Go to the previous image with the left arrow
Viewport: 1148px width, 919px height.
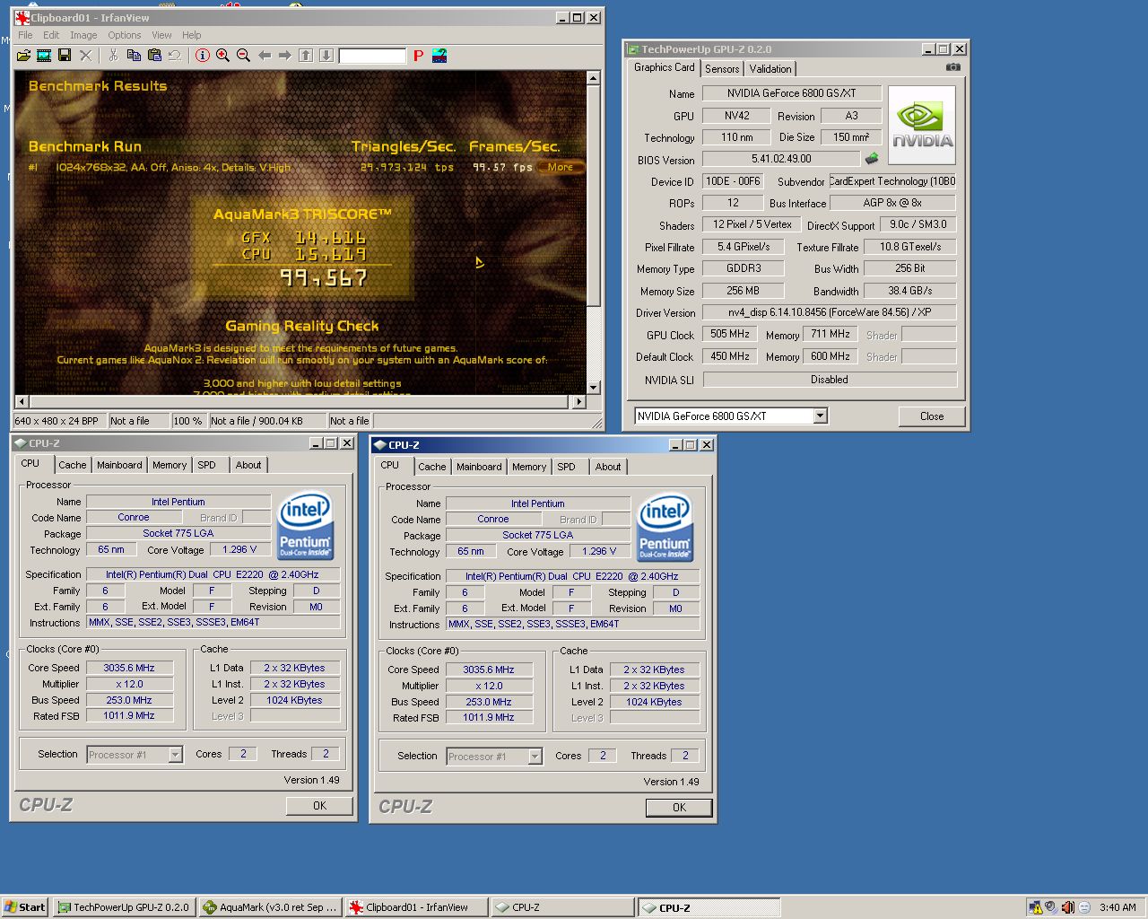point(265,56)
